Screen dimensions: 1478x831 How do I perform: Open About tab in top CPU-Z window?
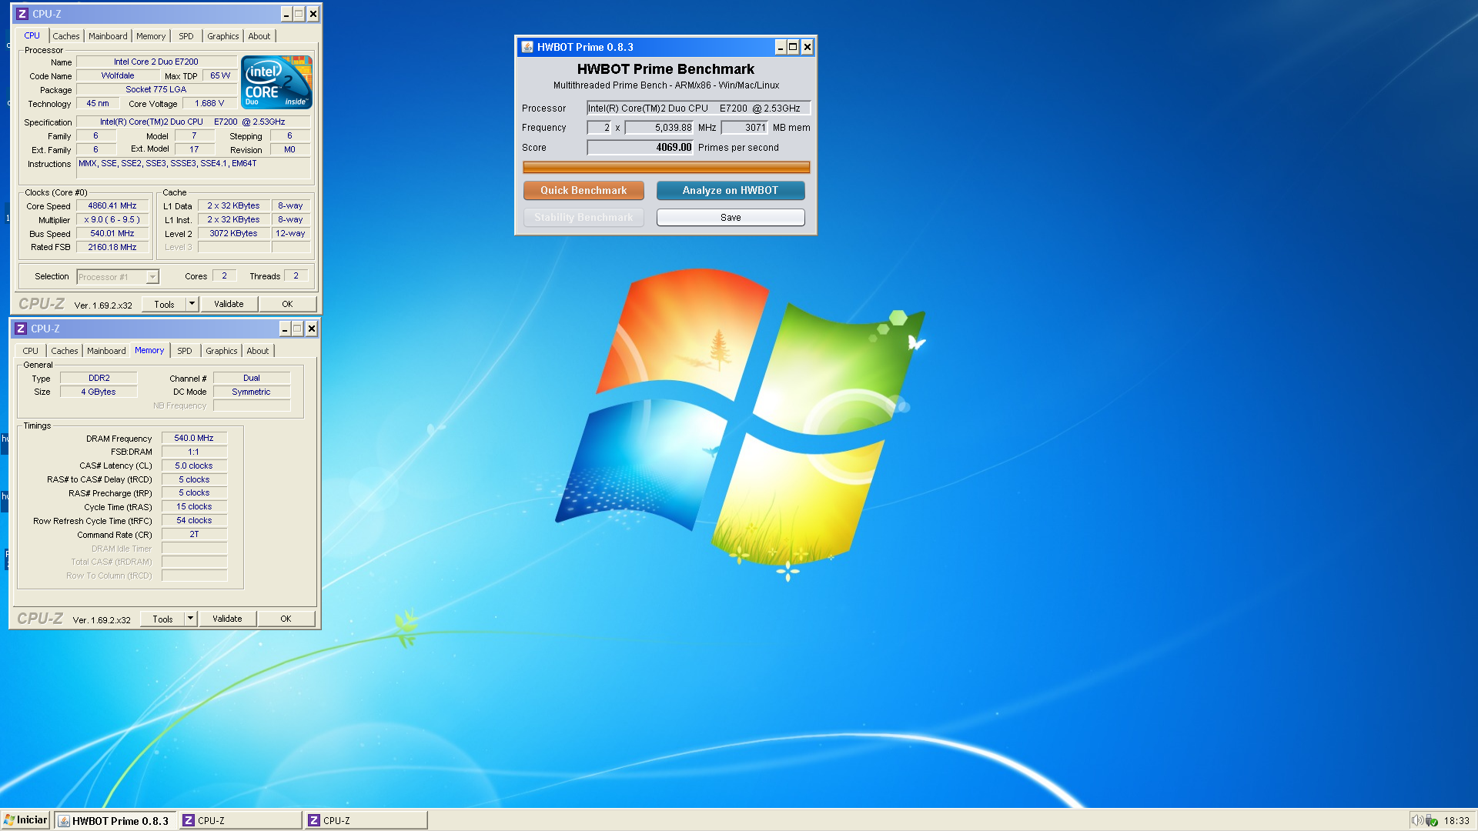[259, 36]
